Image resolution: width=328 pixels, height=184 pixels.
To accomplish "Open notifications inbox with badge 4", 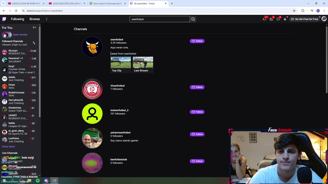I will pos(271,19).
